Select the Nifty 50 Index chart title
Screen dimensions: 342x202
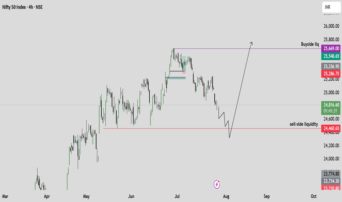click(22, 7)
